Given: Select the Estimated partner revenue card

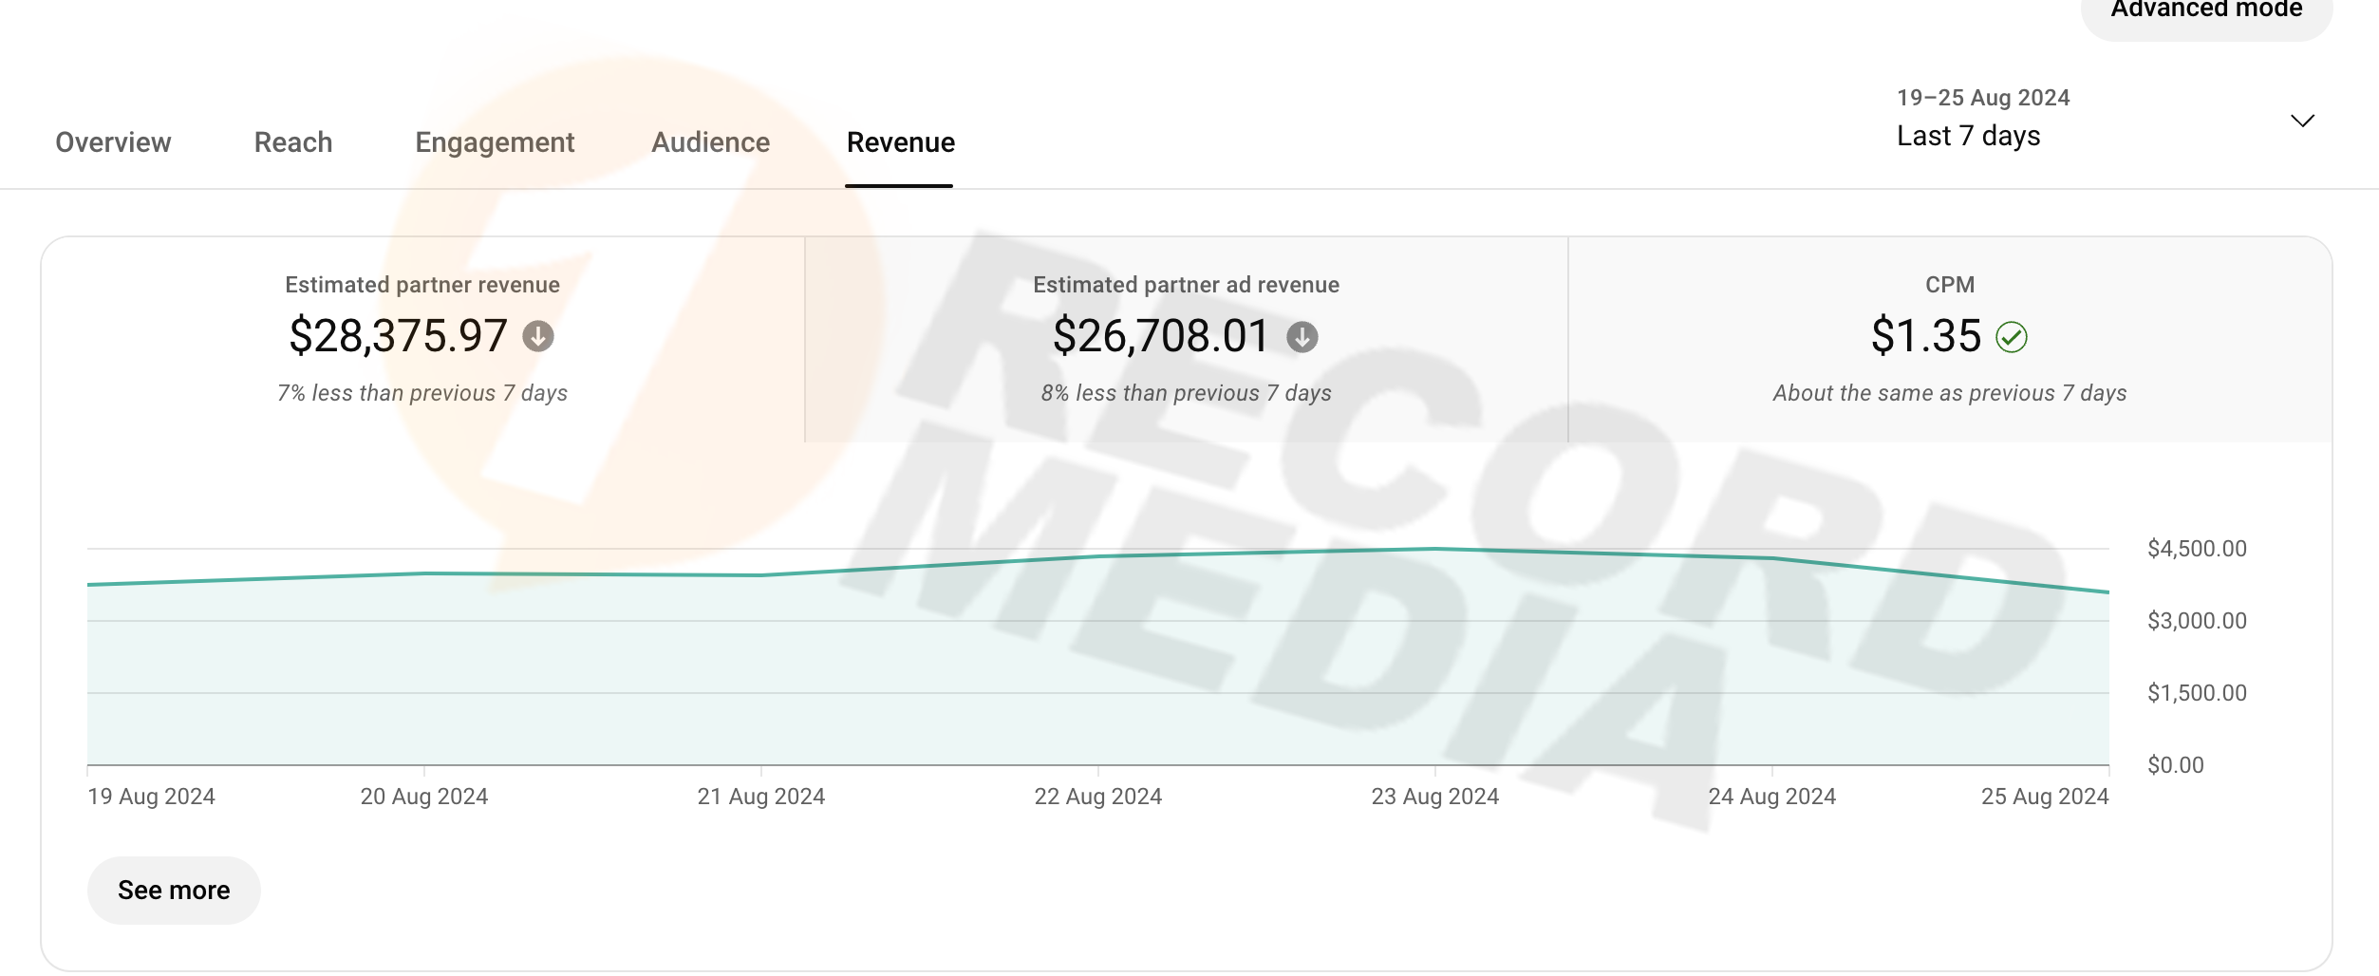Looking at the screenshot, I should tap(422, 339).
